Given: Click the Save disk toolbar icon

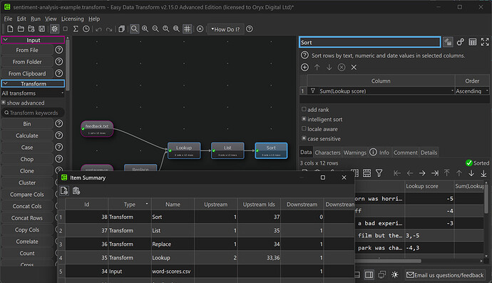Looking at the screenshot, I should 42,29.
